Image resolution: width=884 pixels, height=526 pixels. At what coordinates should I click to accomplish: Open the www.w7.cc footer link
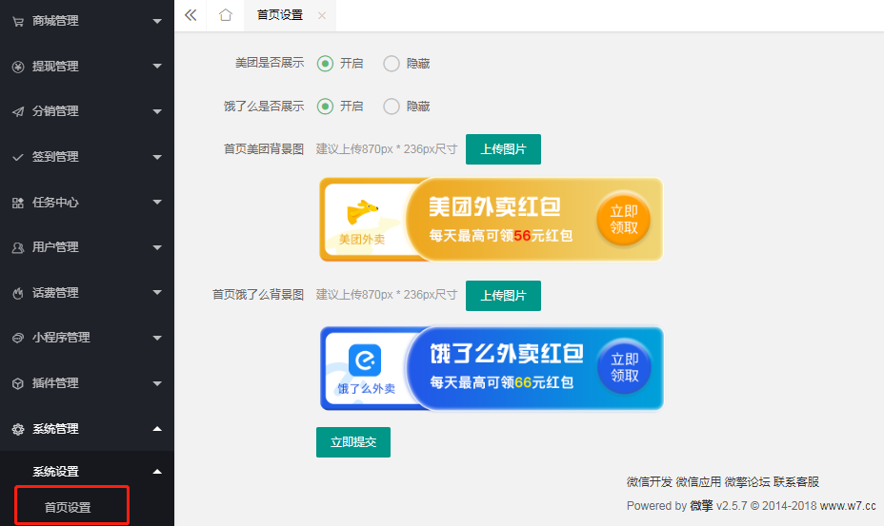pyautogui.click(x=848, y=506)
